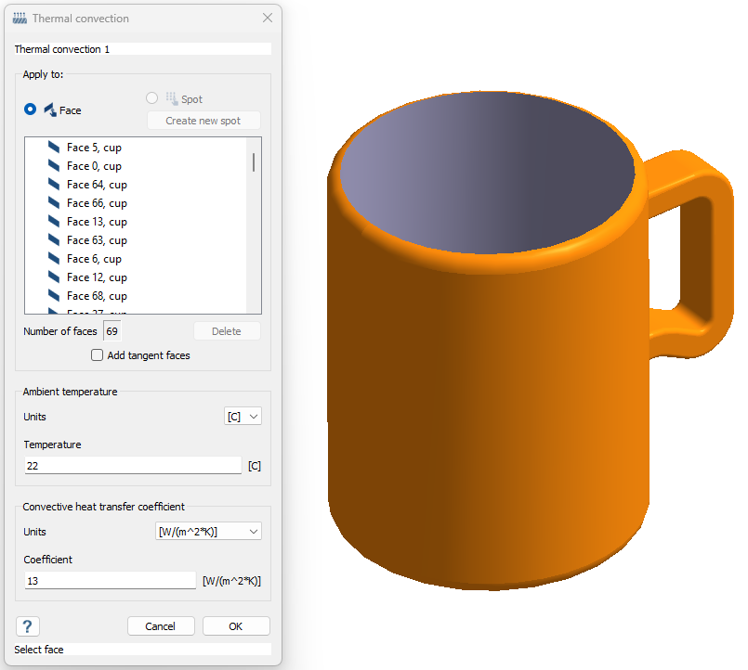Click the face icon beside Face 5, cup
The width and height of the screenshot is (748, 670).
[54, 148]
